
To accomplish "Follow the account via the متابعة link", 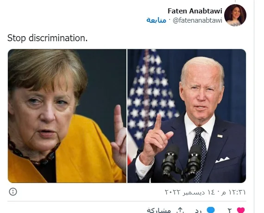I will tap(156, 20).
